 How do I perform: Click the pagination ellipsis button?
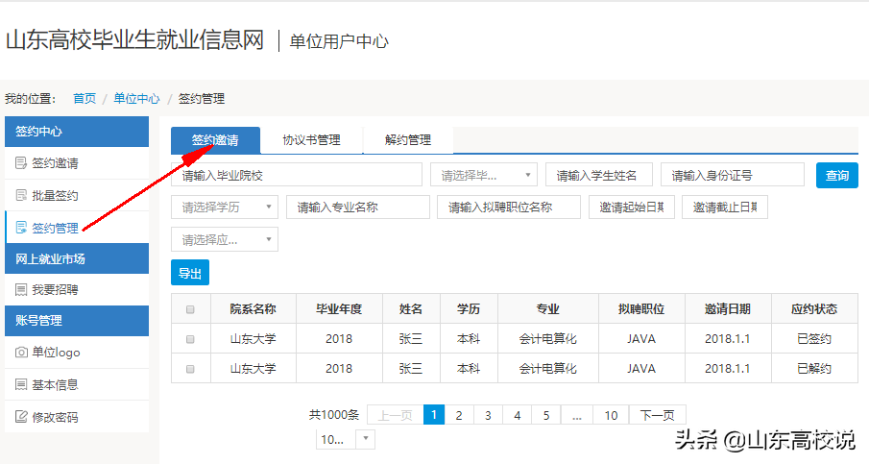pyautogui.click(x=577, y=415)
